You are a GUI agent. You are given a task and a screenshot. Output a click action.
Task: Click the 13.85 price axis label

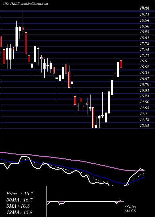point(144,126)
